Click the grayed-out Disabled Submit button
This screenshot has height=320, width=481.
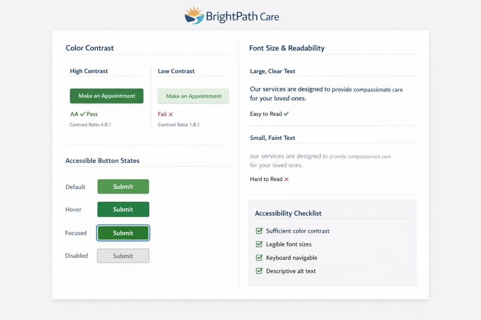click(123, 256)
